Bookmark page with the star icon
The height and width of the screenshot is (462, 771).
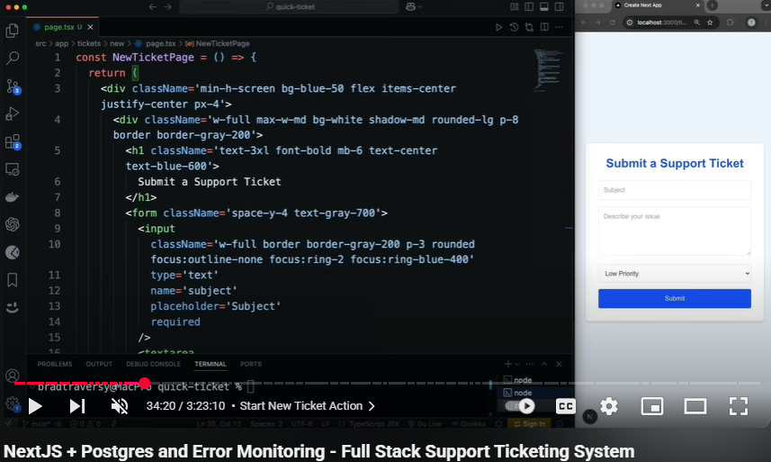[710, 23]
